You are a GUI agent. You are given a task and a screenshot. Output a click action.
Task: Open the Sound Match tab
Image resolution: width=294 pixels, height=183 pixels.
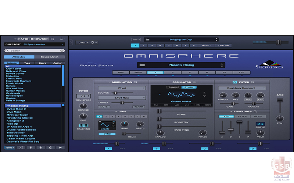click(50, 57)
